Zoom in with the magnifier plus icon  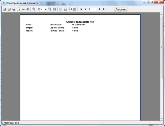coord(34,9)
